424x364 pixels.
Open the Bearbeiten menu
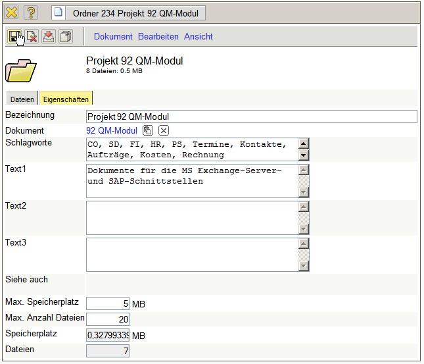coord(158,37)
